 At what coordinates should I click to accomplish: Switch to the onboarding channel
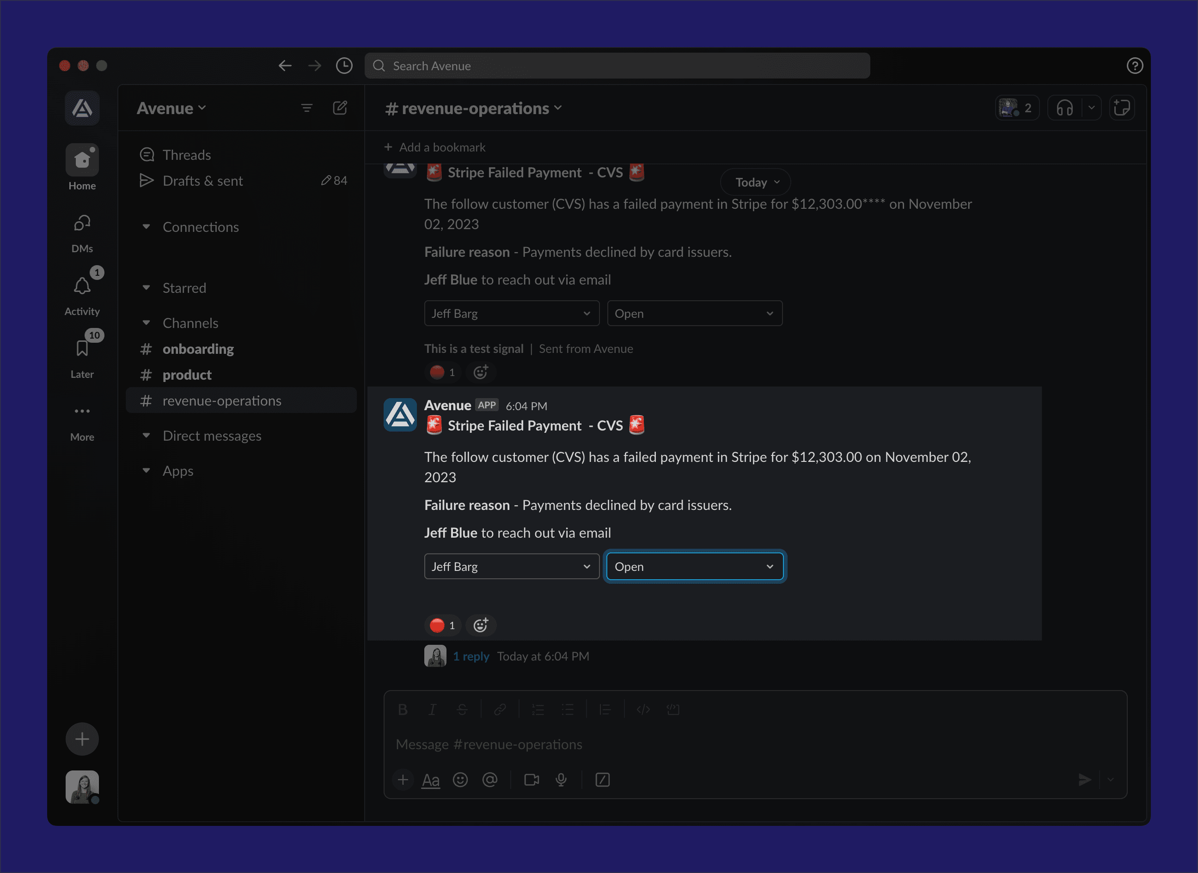(x=198, y=349)
